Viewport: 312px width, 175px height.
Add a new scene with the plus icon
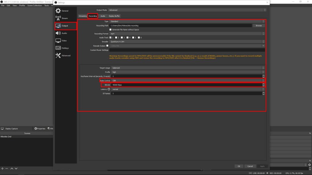tap(2, 168)
